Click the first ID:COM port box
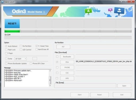The image size is (136, 100). coord(12,38)
